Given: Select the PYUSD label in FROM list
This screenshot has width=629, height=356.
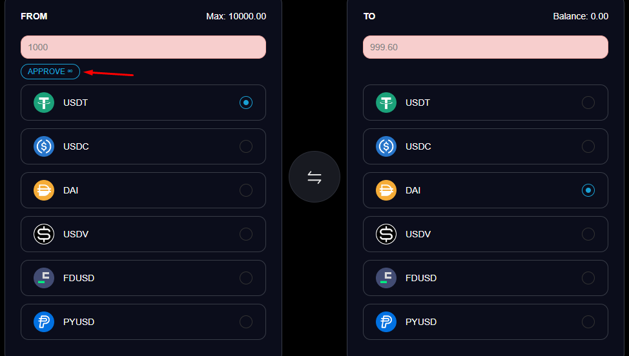Looking at the screenshot, I should click(x=79, y=322).
